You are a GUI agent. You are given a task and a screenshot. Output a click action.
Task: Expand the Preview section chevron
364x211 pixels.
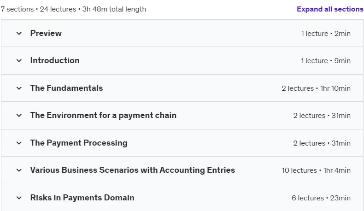[19, 34]
